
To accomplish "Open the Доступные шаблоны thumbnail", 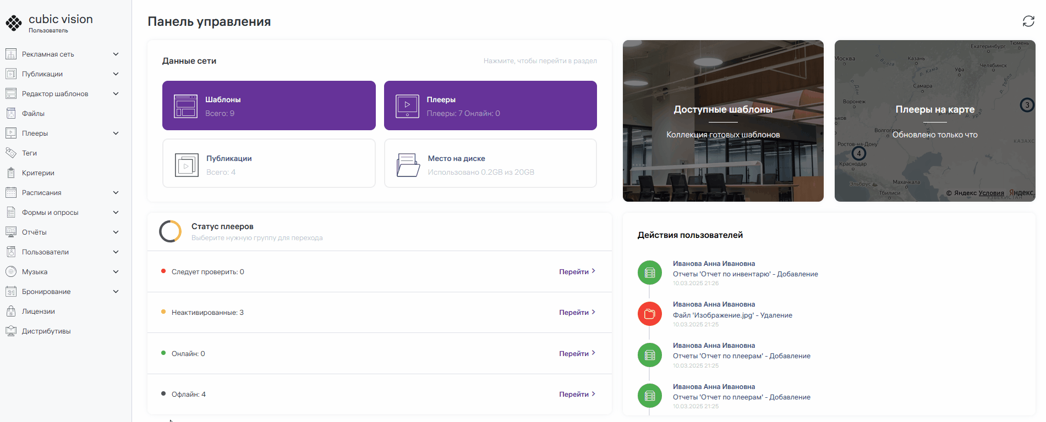I will pyautogui.click(x=722, y=121).
